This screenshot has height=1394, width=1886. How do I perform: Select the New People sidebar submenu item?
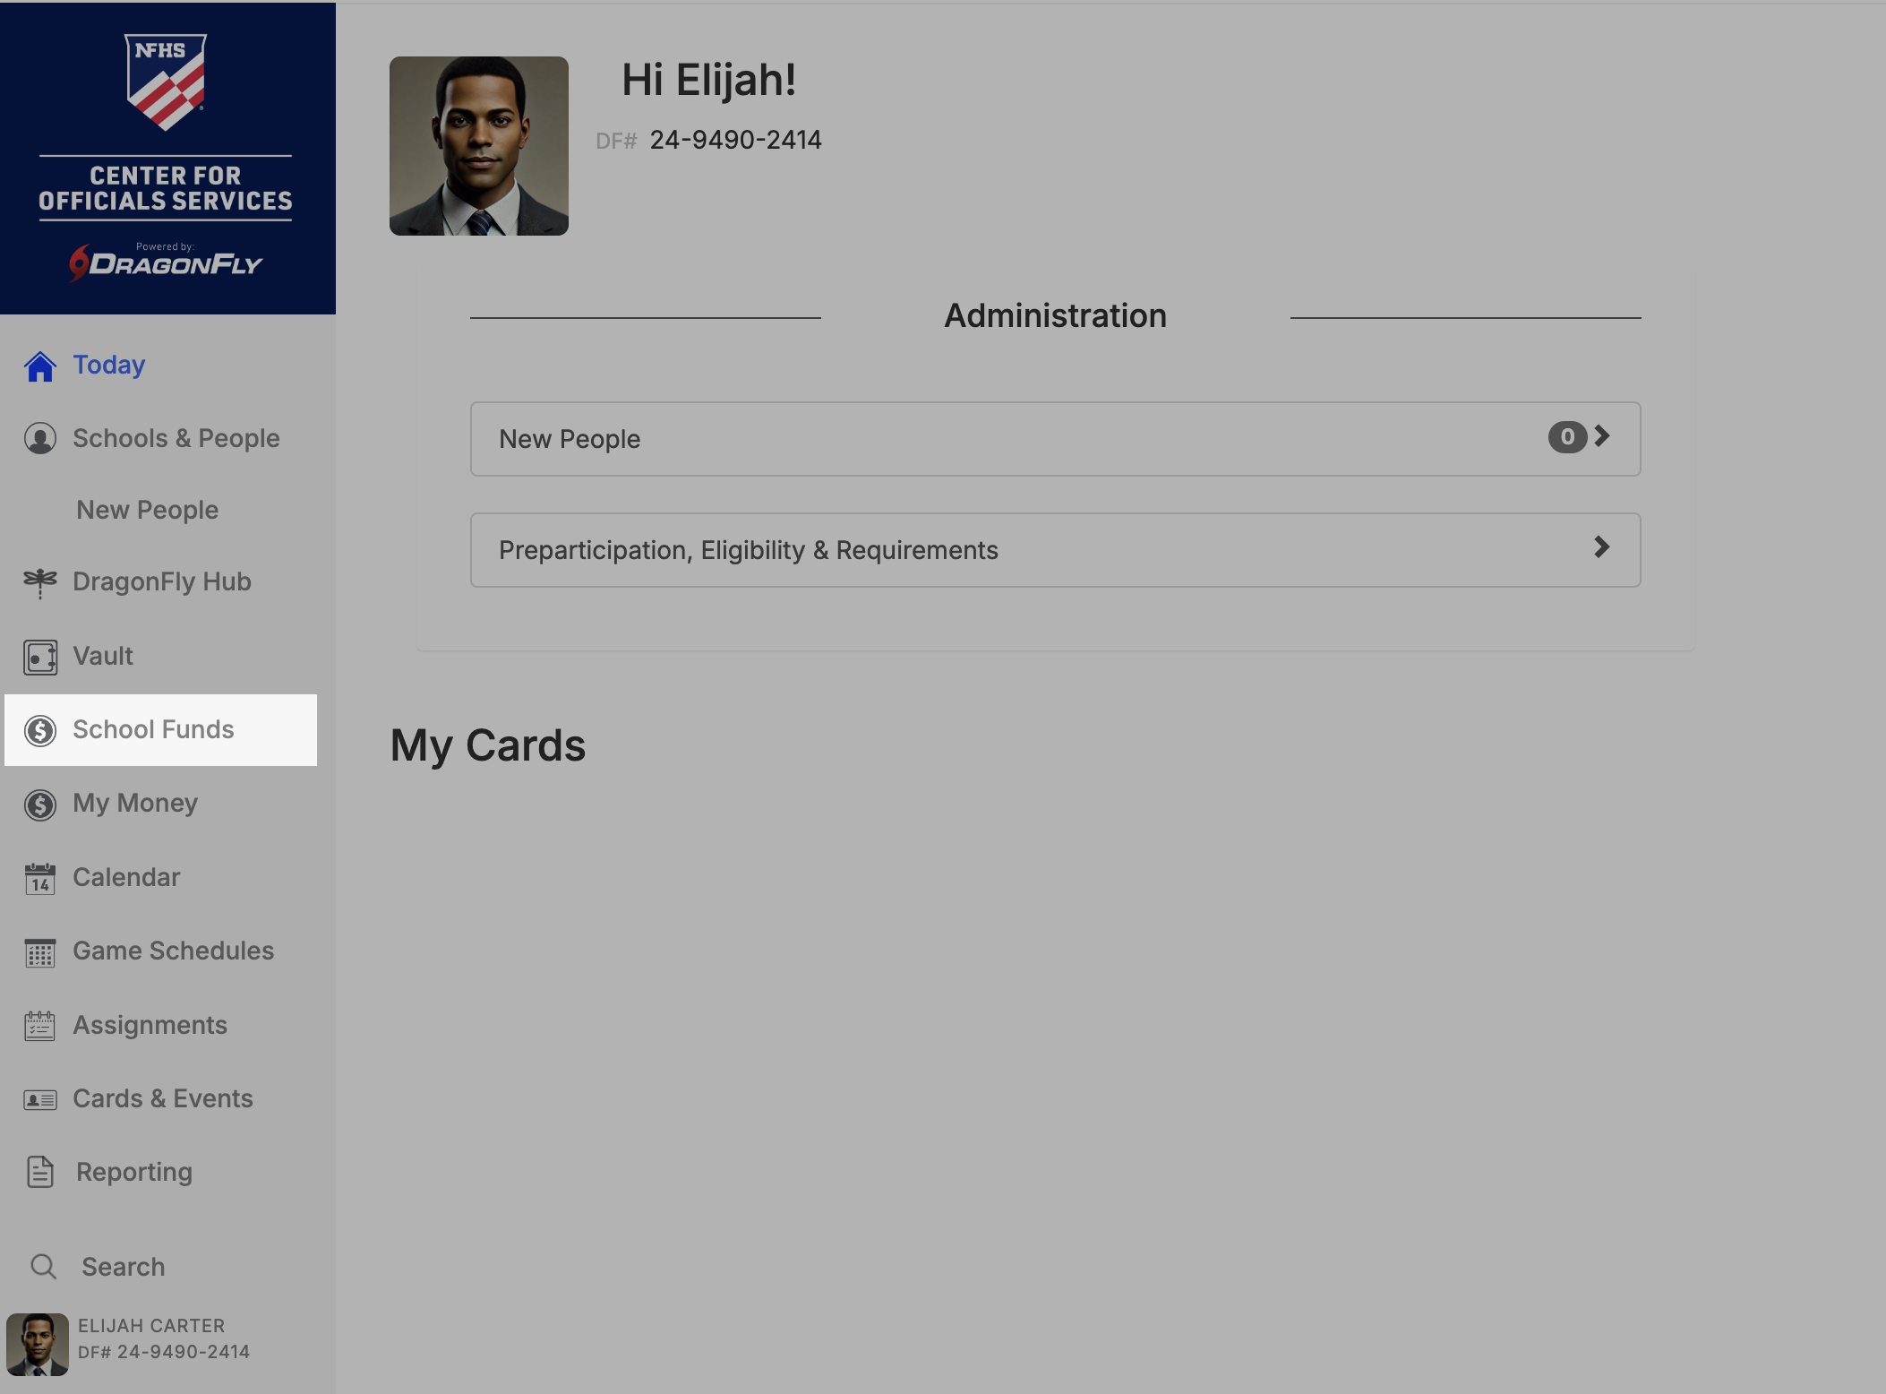pyautogui.click(x=148, y=510)
